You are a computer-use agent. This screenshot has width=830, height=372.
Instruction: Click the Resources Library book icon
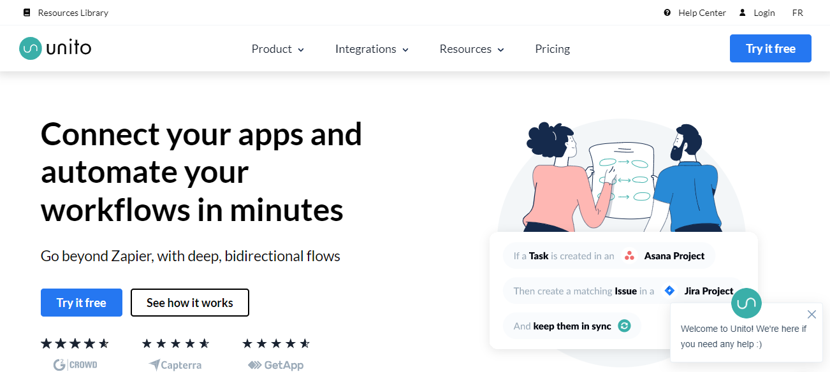27,13
